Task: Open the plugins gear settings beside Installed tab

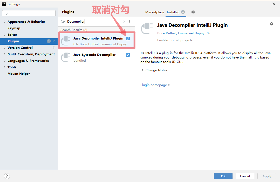Action: tap(193, 12)
